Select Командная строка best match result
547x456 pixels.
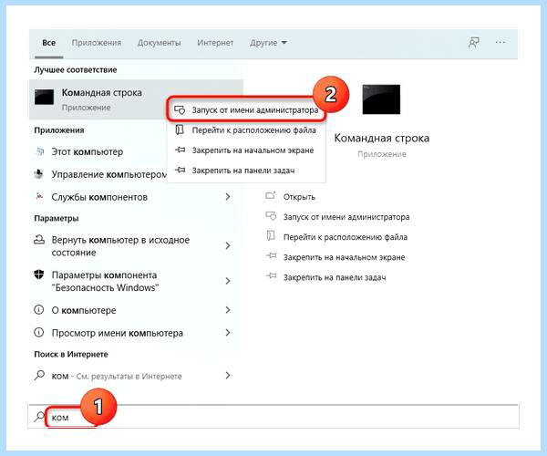click(136, 99)
